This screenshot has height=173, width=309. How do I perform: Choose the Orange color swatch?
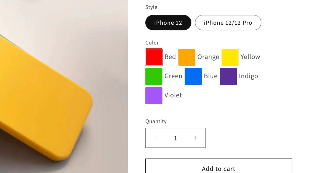click(x=187, y=57)
